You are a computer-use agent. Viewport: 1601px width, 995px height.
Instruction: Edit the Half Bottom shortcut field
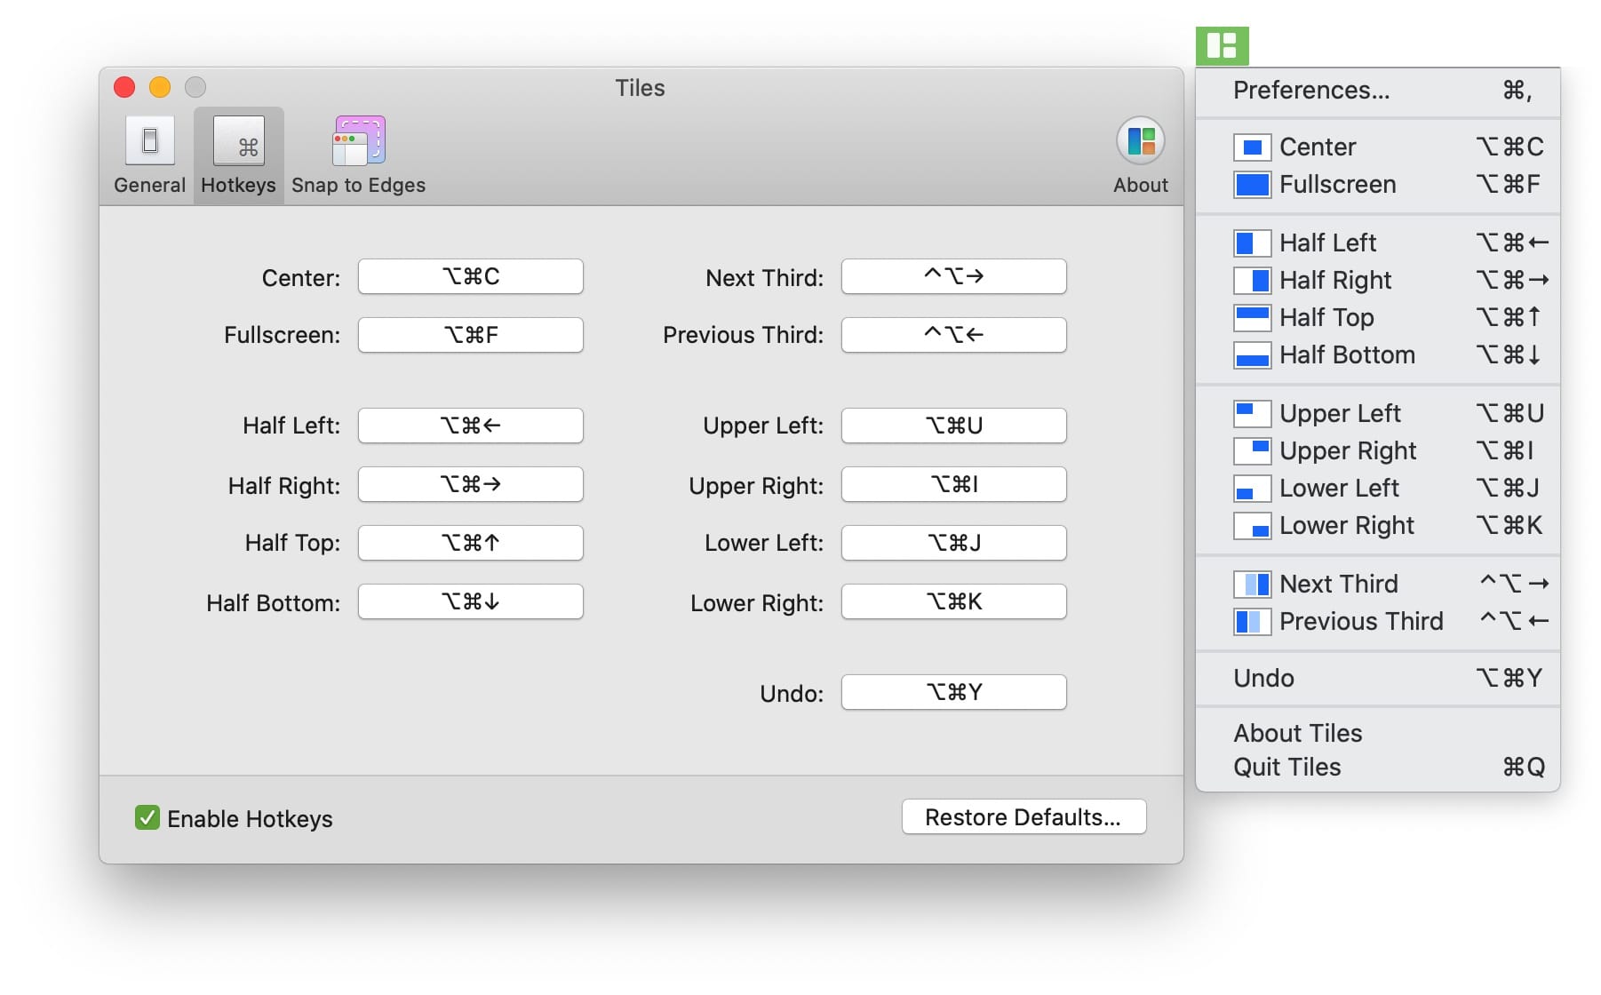pos(470,602)
